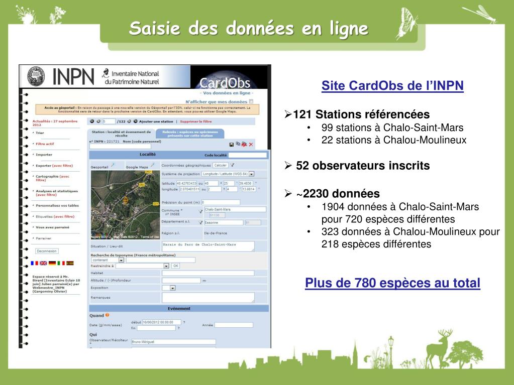Switch language to Spanish flag
The image size is (514, 385).
pyautogui.click(x=70, y=263)
